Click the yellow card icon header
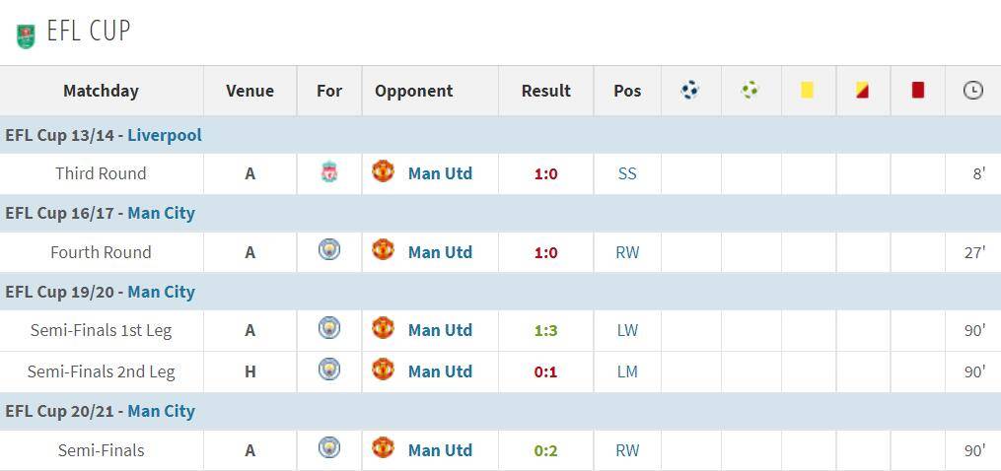 807,91
